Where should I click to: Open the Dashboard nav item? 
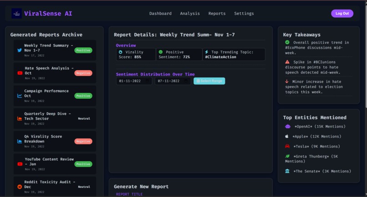click(160, 14)
